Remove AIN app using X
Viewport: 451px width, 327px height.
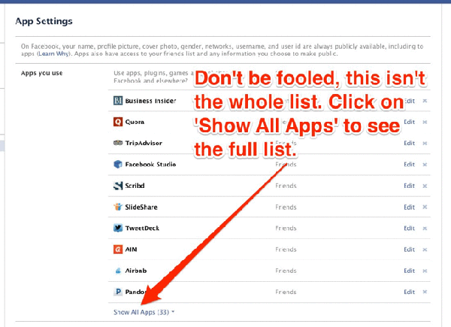(x=425, y=250)
